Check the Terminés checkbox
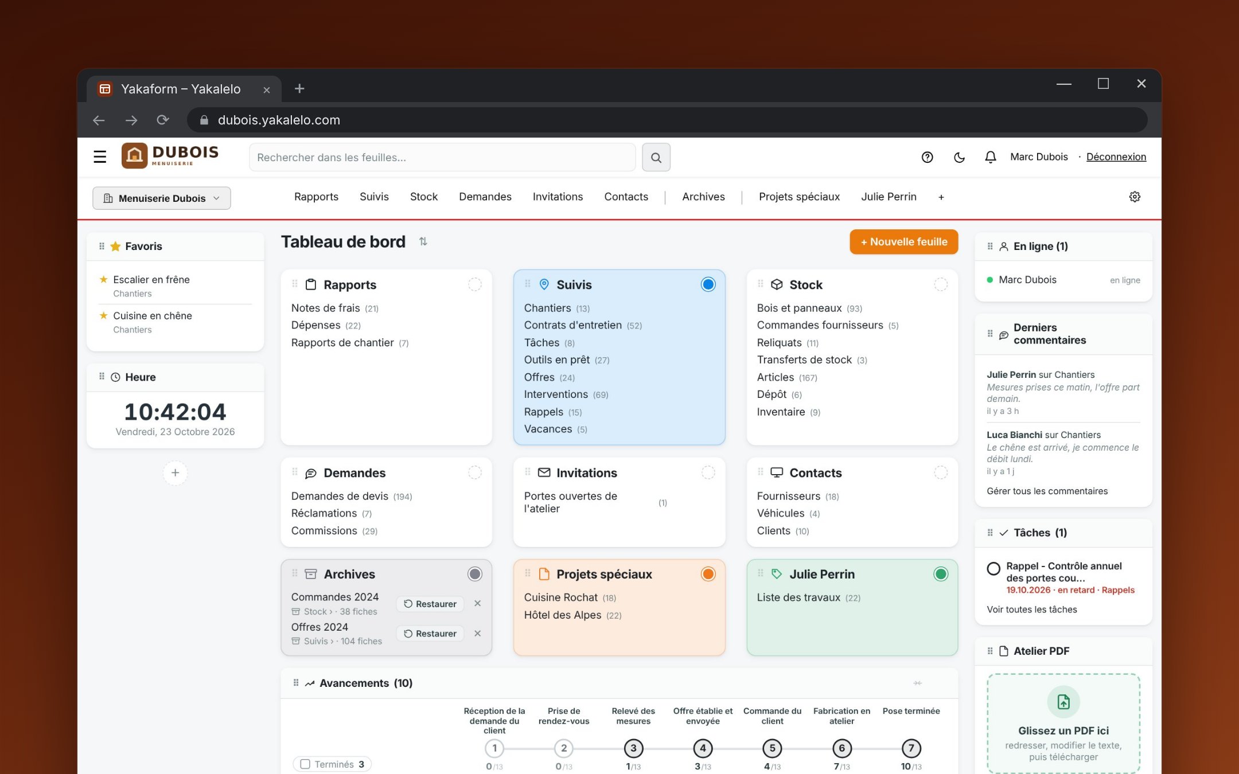This screenshot has width=1239, height=774. tap(305, 764)
